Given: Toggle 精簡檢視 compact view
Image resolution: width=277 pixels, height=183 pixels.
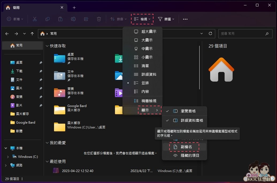Looking at the screenshot, I should [x=143, y=101].
